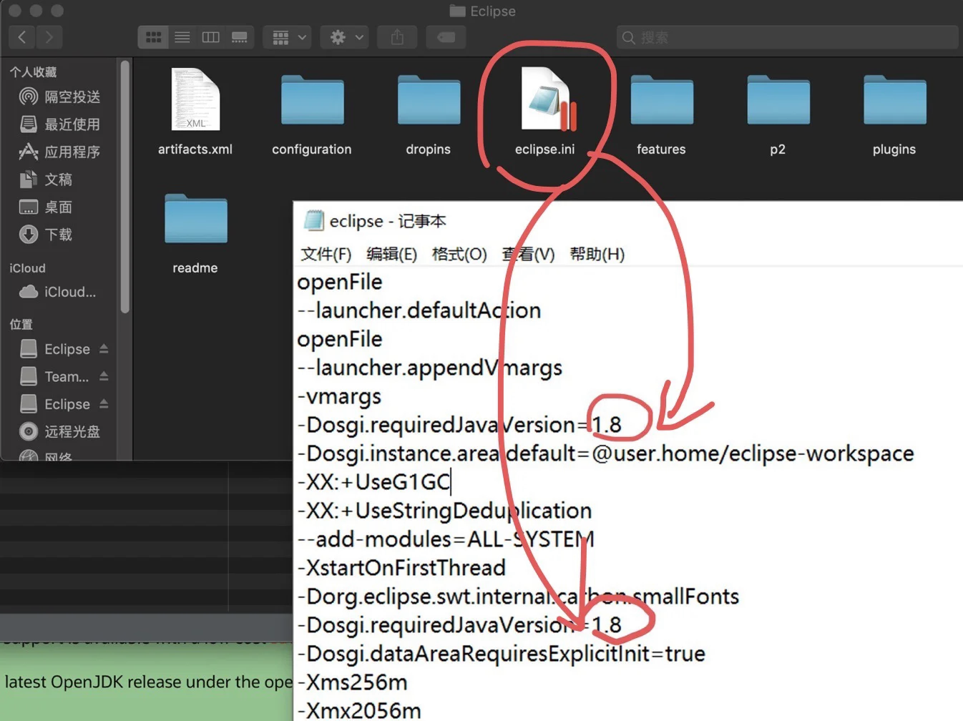Select the features folder

pyautogui.click(x=661, y=114)
